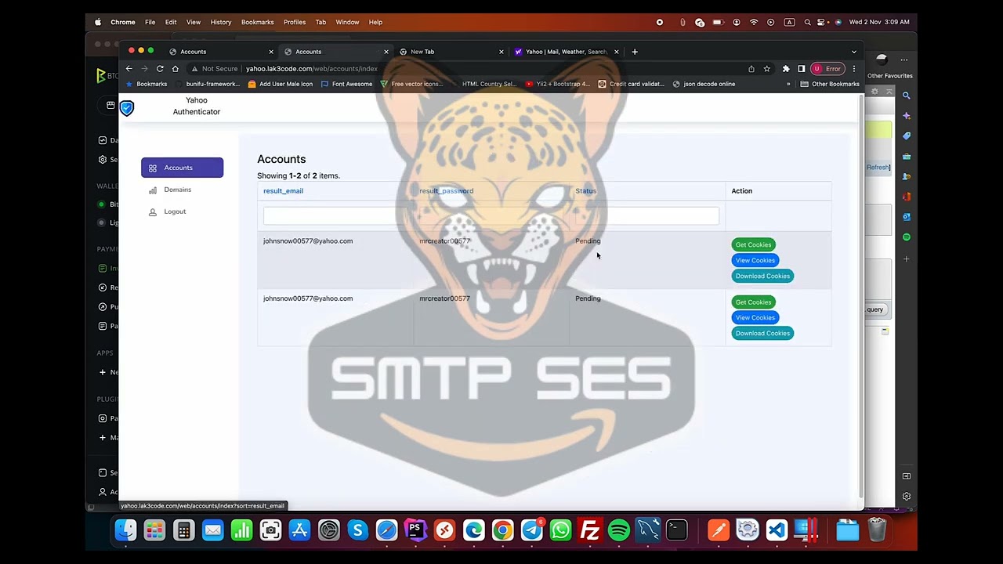Sort by the Status column header
1003x564 pixels.
click(x=585, y=191)
